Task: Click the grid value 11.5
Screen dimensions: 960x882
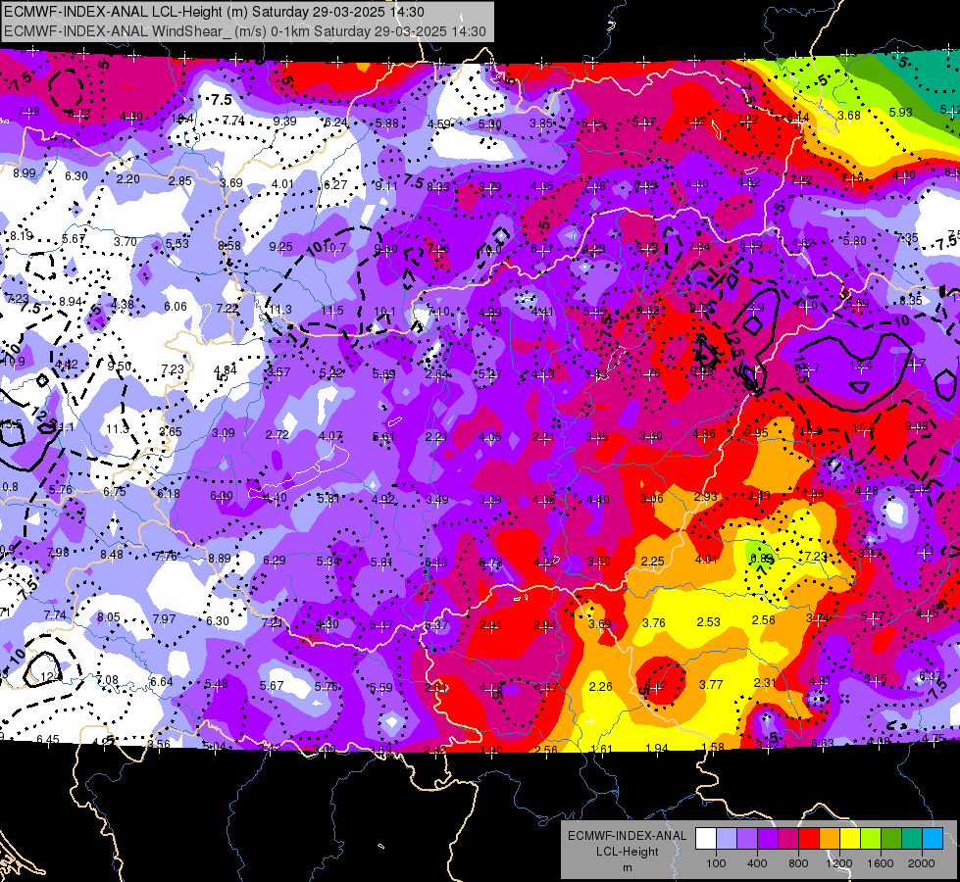Action: click(x=332, y=311)
